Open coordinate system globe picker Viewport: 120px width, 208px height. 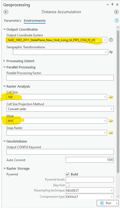coord(111,40)
